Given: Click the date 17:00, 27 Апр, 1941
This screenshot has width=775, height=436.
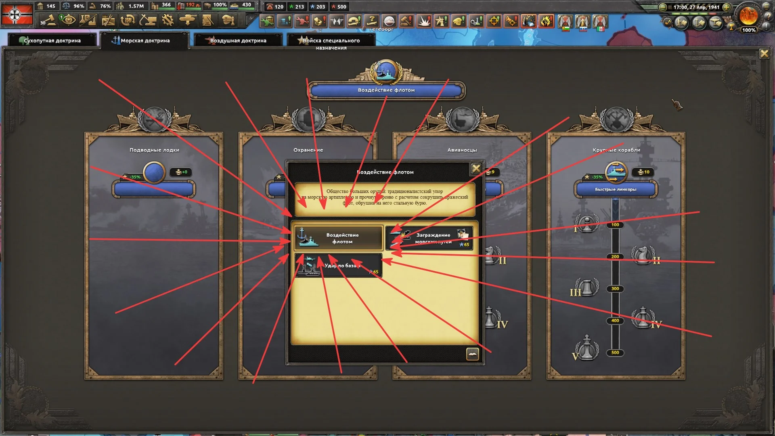Looking at the screenshot, I should point(696,7).
